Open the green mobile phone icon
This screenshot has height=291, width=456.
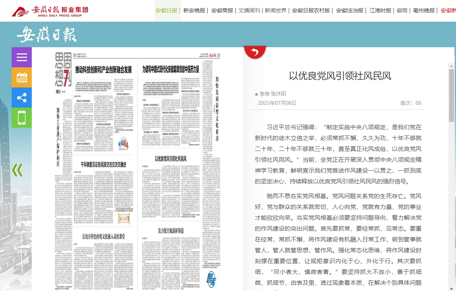[x=22, y=118]
